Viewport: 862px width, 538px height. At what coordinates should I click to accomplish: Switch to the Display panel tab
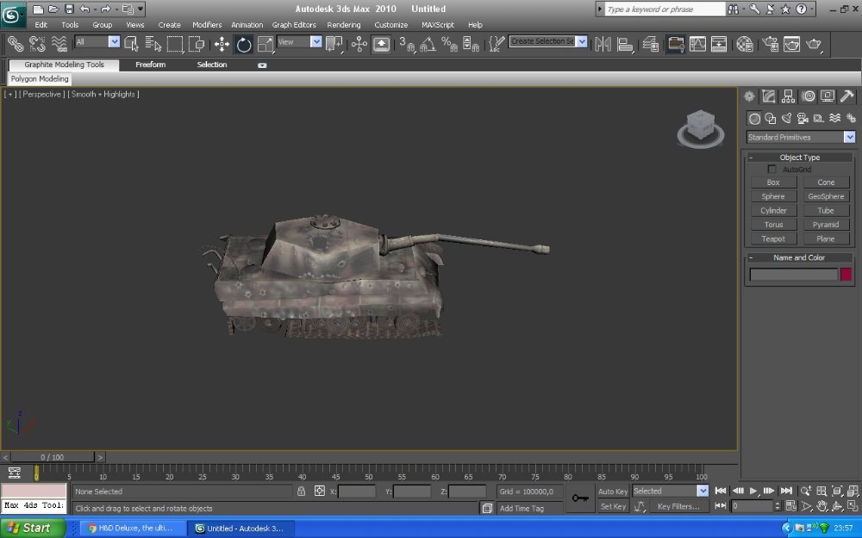(x=828, y=96)
